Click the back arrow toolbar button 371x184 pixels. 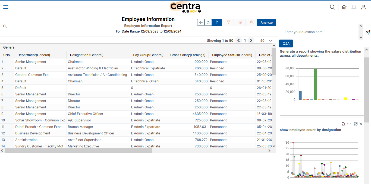coord(201,22)
